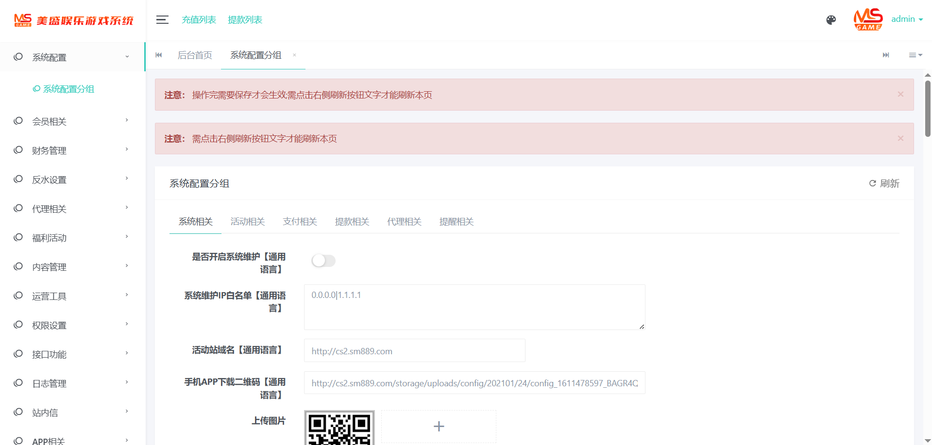Open the tab operations dropdown menu
Screen dimensions: 932x445
tap(915, 55)
